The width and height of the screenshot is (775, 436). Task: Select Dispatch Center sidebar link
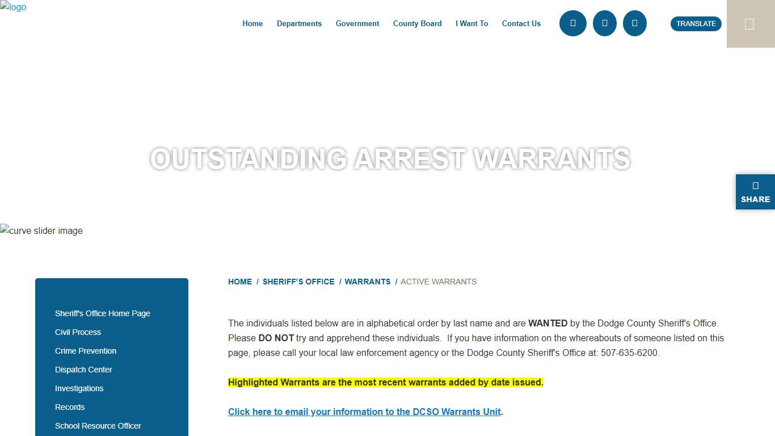83,370
